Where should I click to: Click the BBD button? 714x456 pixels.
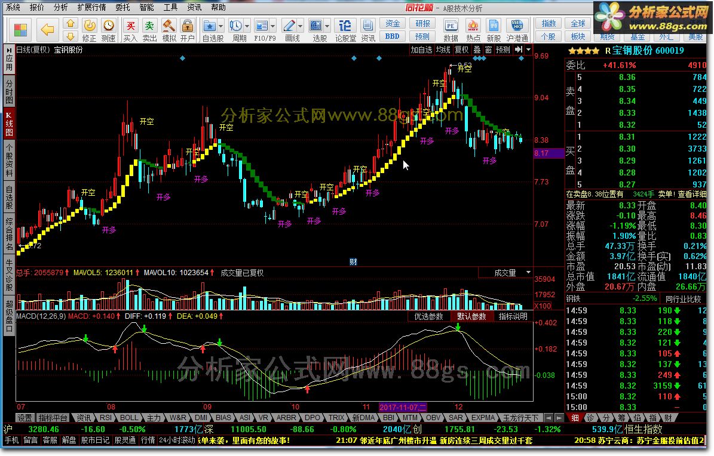click(x=393, y=36)
